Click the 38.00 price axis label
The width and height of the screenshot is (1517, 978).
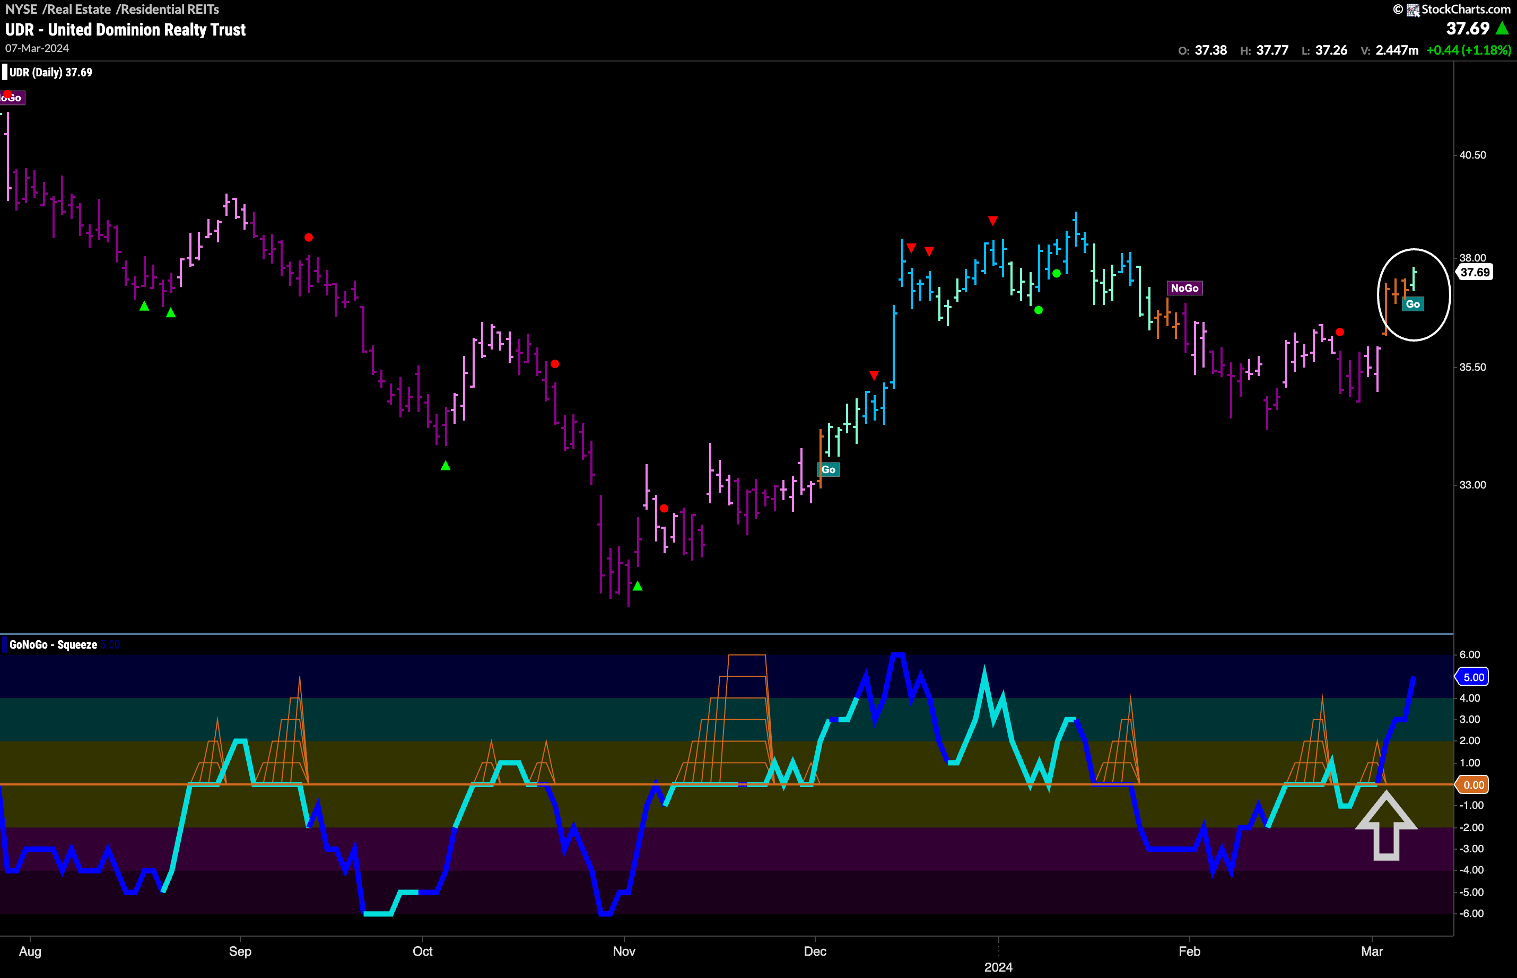pos(1472,258)
